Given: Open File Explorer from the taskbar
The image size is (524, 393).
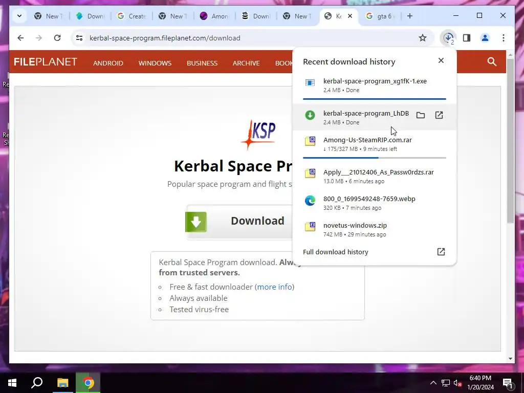Looking at the screenshot, I should point(62,383).
